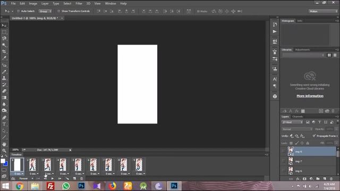Open the Character panel icon
Viewport: 340px width, 191px height.
[275, 79]
